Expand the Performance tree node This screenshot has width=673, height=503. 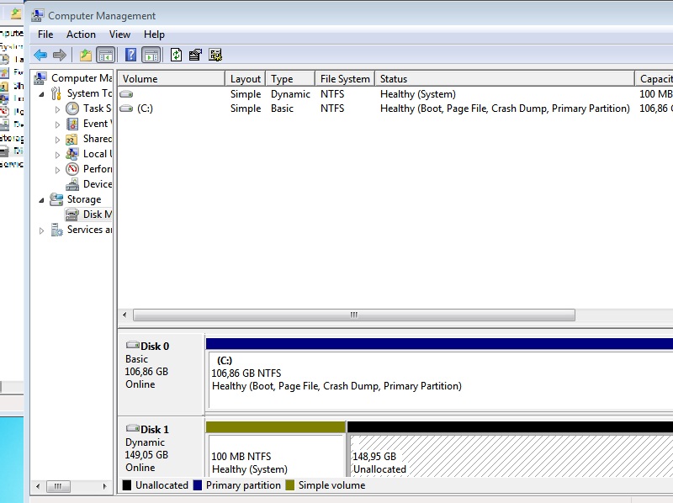[x=57, y=170]
